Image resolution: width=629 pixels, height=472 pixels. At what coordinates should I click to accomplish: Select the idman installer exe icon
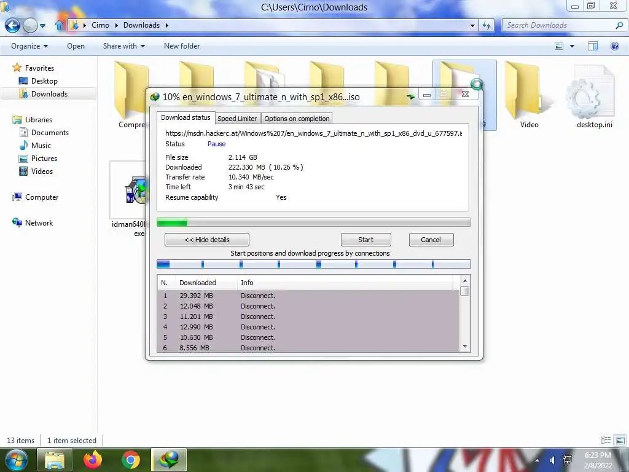coord(128,199)
